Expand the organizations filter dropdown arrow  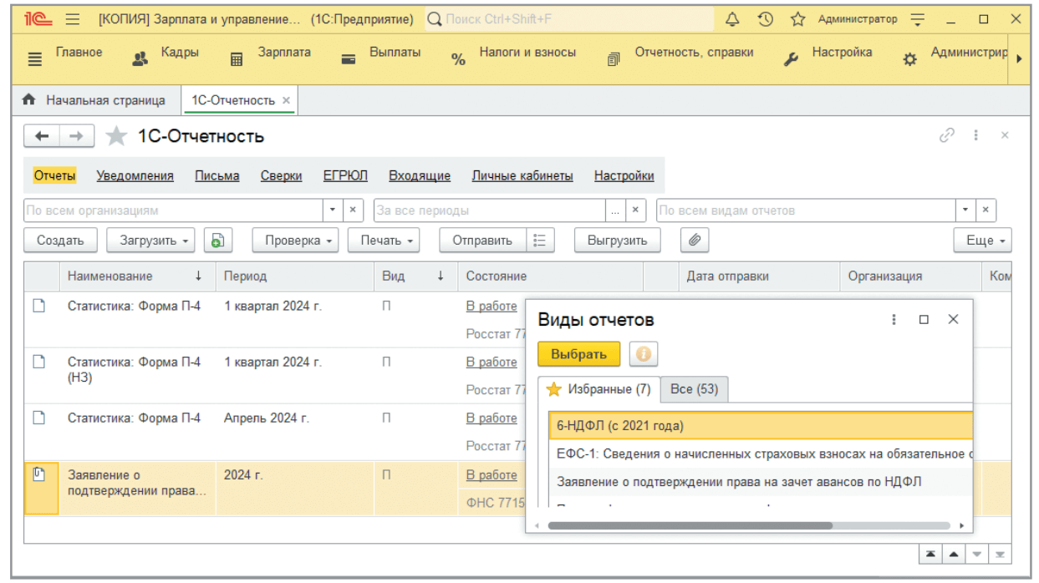(333, 210)
